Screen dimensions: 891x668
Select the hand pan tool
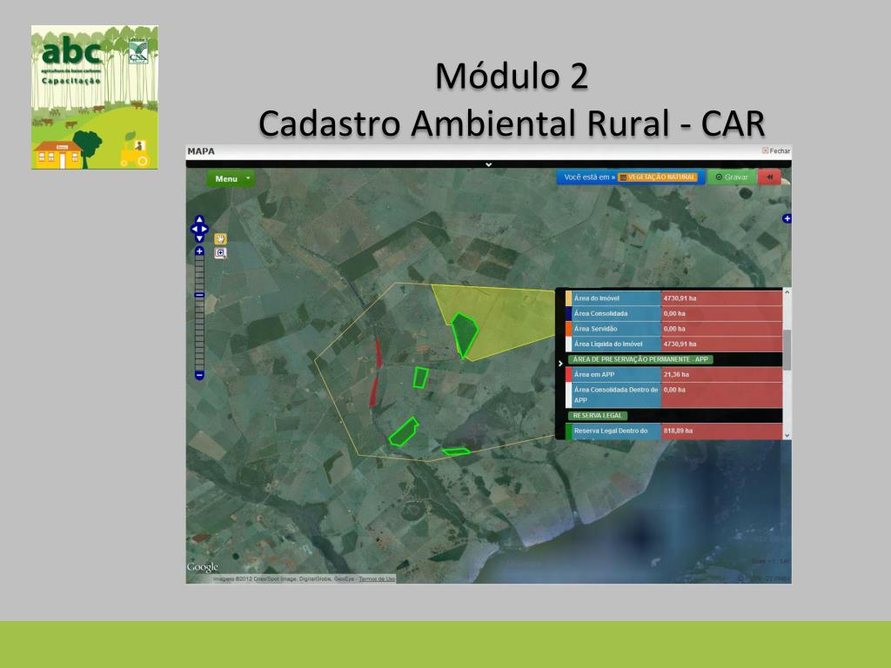[x=220, y=238]
